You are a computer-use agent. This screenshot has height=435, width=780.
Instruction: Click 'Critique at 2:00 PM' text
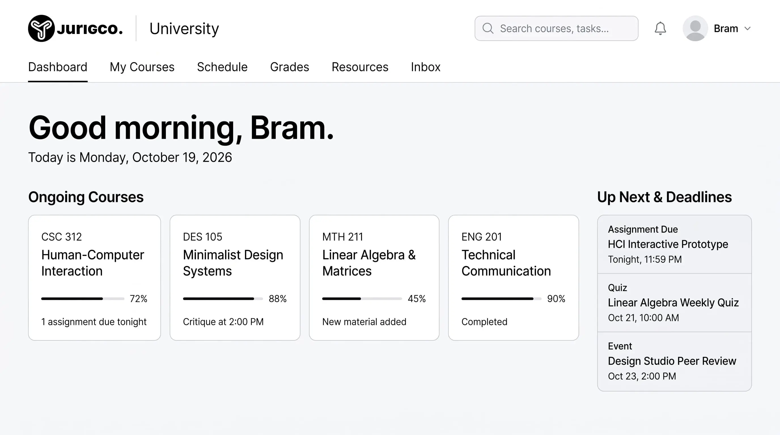pyautogui.click(x=223, y=321)
